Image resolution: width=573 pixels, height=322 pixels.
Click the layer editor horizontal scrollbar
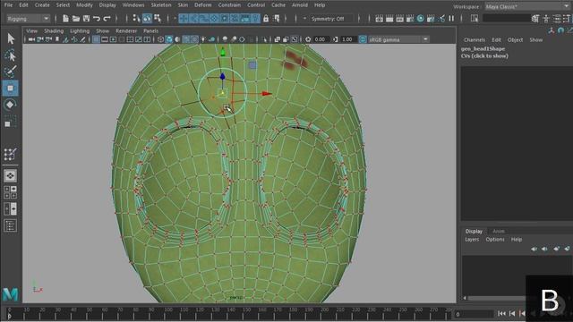point(497,298)
